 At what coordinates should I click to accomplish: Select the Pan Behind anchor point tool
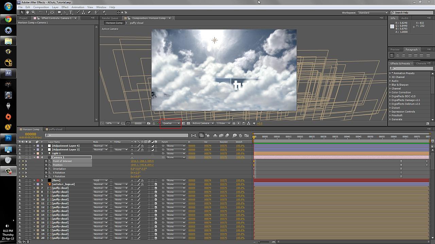tap(52, 12)
